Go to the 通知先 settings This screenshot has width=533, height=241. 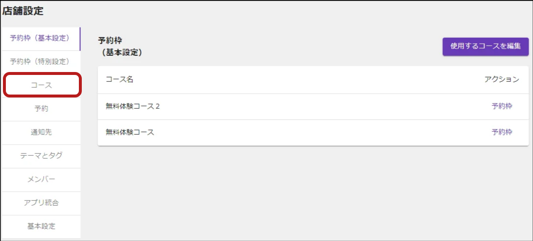(42, 133)
